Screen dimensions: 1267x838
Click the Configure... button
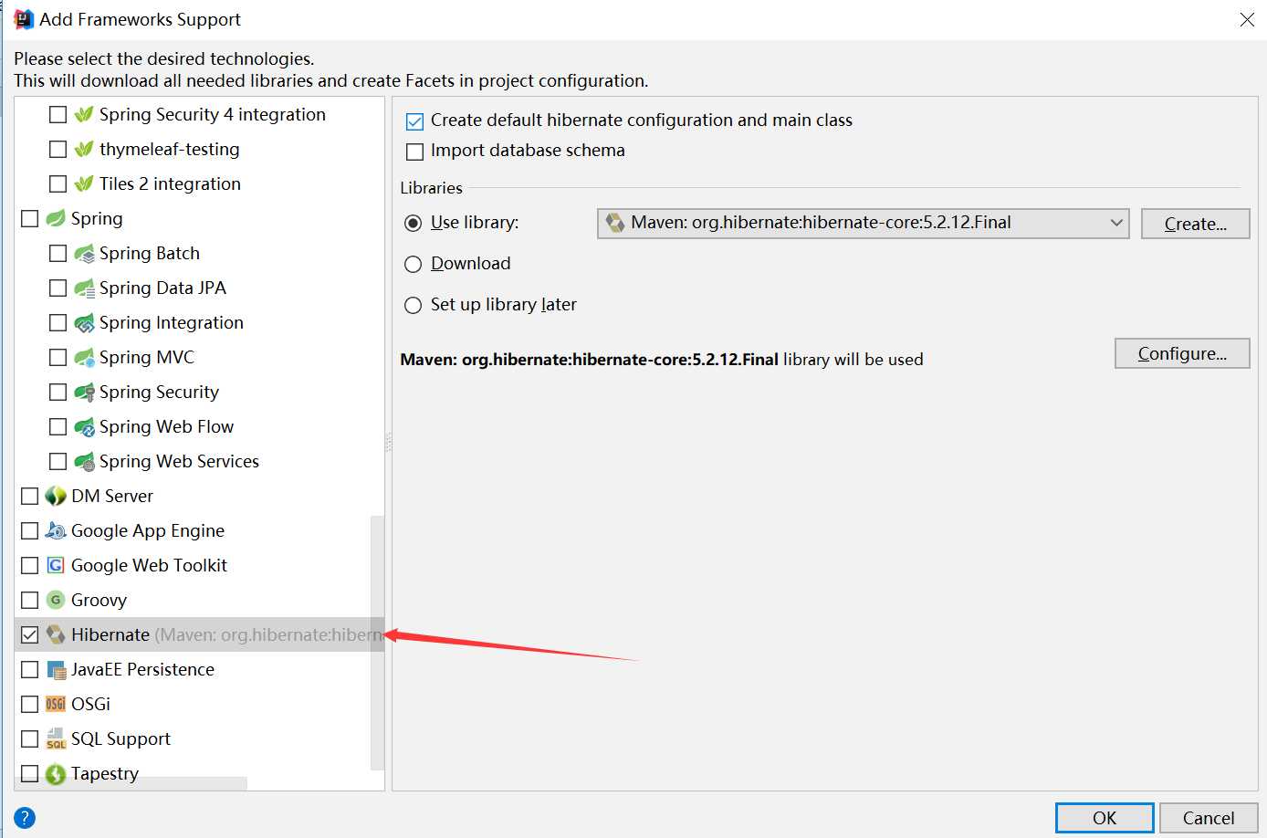[x=1182, y=353]
